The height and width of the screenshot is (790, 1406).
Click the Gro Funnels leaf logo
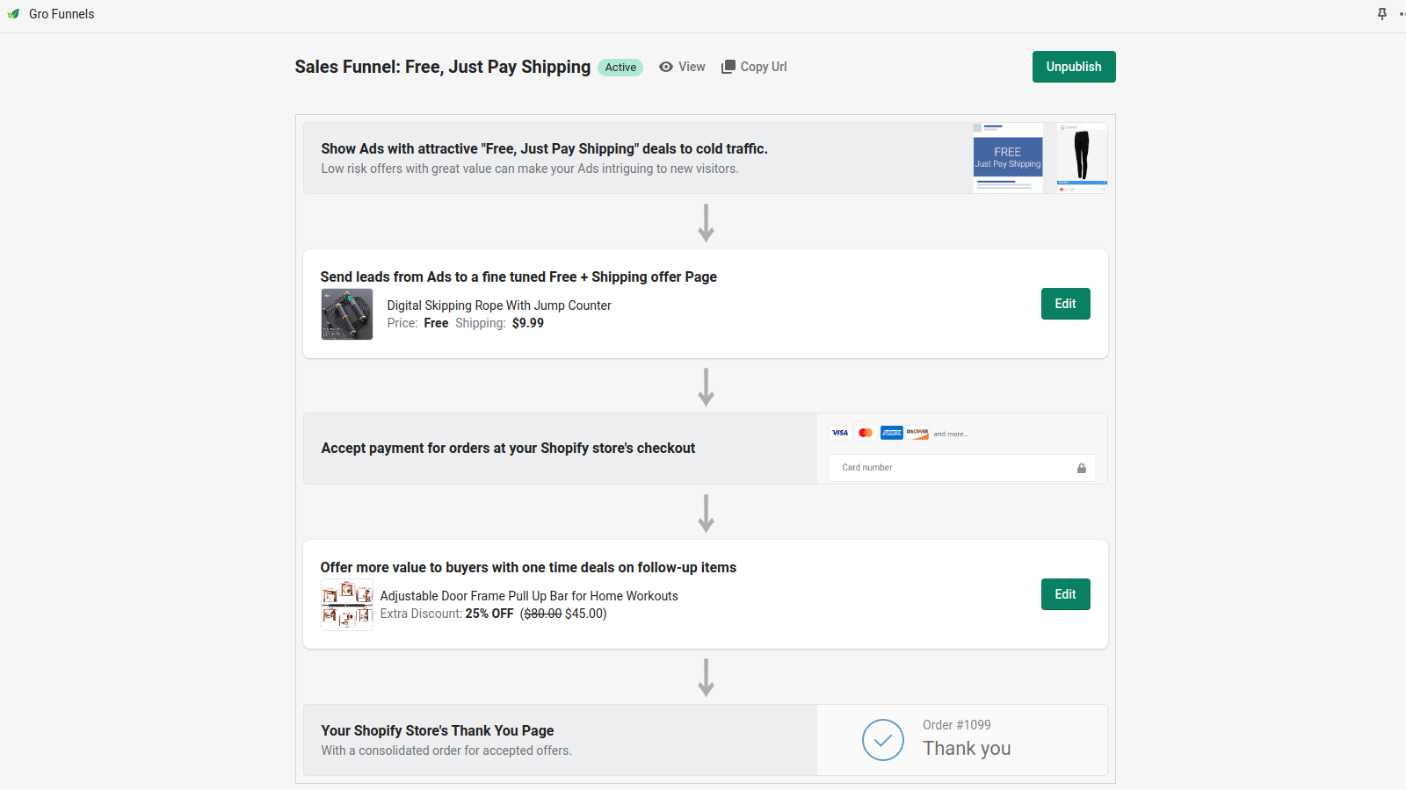pos(12,13)
